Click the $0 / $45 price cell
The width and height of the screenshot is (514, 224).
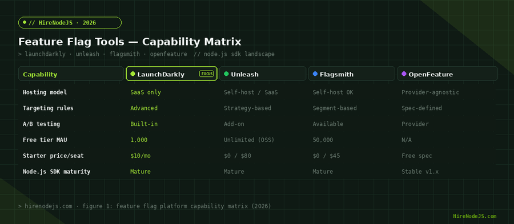coord(326,156)
